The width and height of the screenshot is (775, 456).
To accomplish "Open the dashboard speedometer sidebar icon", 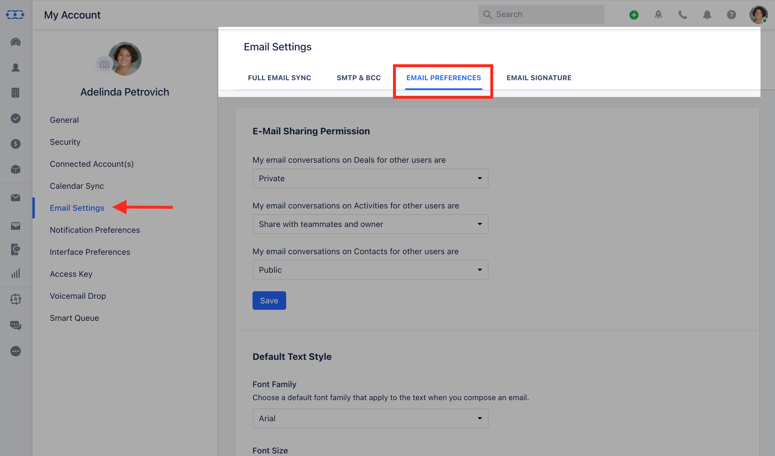I will pyautogui.click(x=15, y=42).
